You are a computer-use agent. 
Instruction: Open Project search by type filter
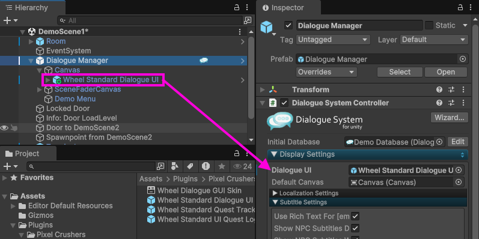point(175,166)
